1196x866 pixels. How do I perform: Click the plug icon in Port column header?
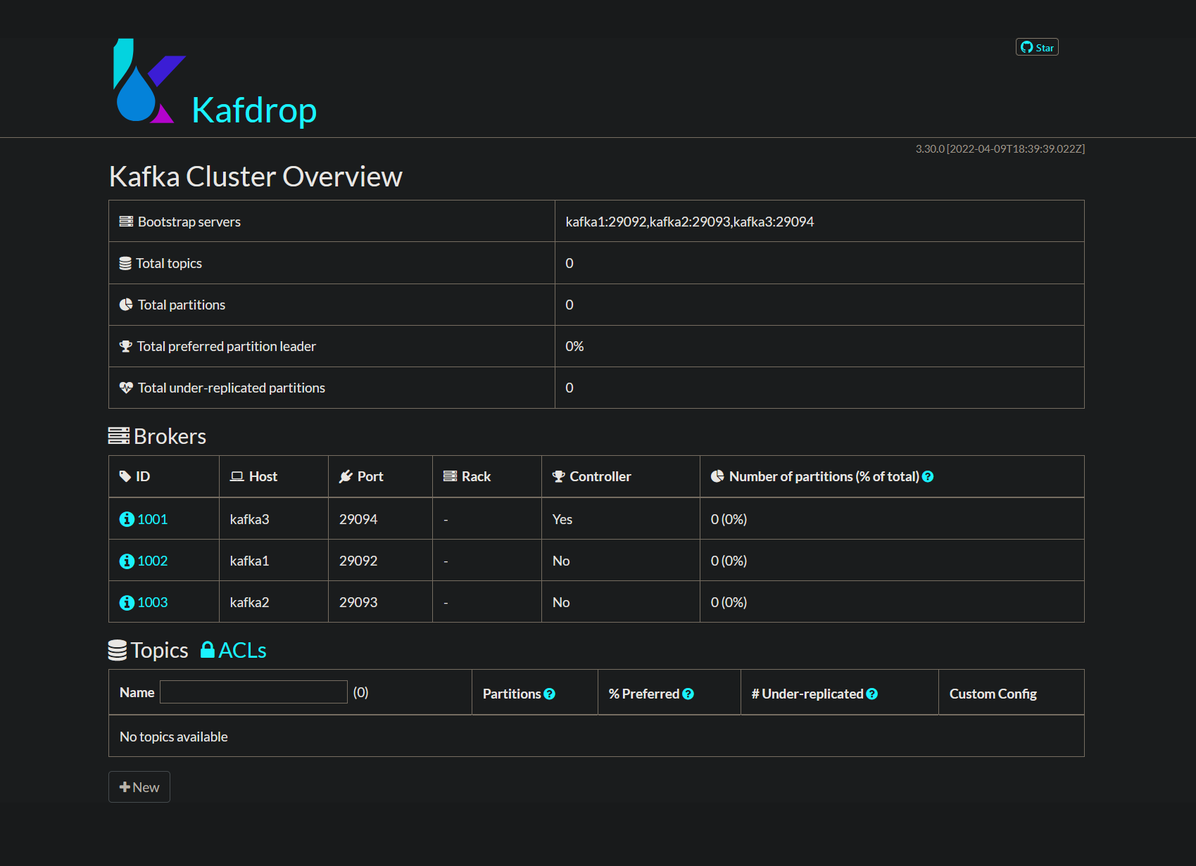[346, 476]
